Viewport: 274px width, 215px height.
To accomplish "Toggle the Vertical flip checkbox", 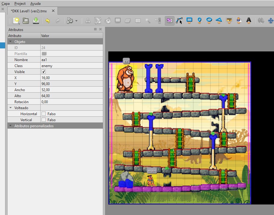I will tap(44, 120).
